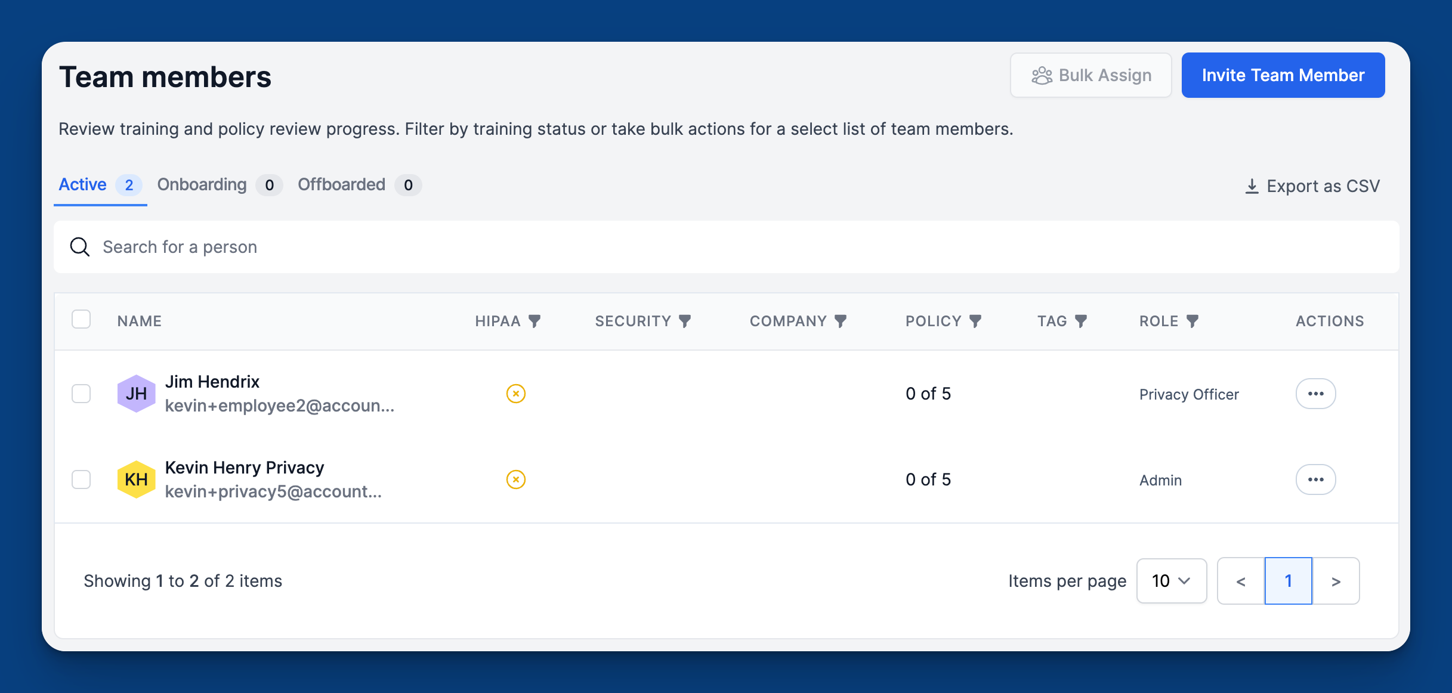Viewport: 1452px width, 693px height.
Task: Click the POLICY column filter funnel
Action: tap(975, 321)
